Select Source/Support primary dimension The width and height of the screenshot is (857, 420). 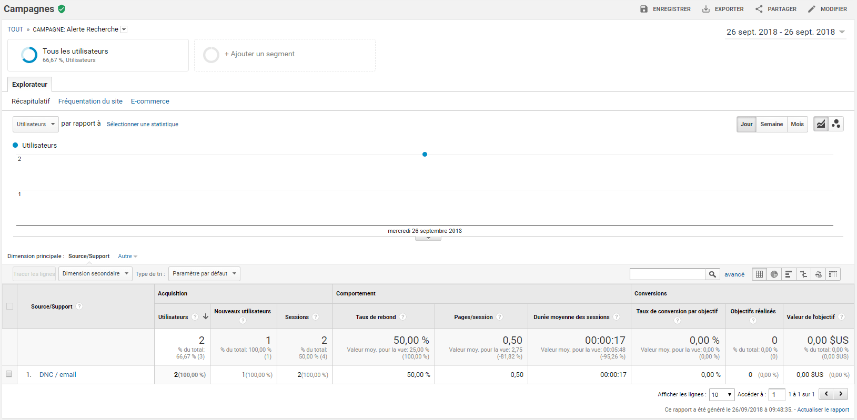[x=89, y=257]
